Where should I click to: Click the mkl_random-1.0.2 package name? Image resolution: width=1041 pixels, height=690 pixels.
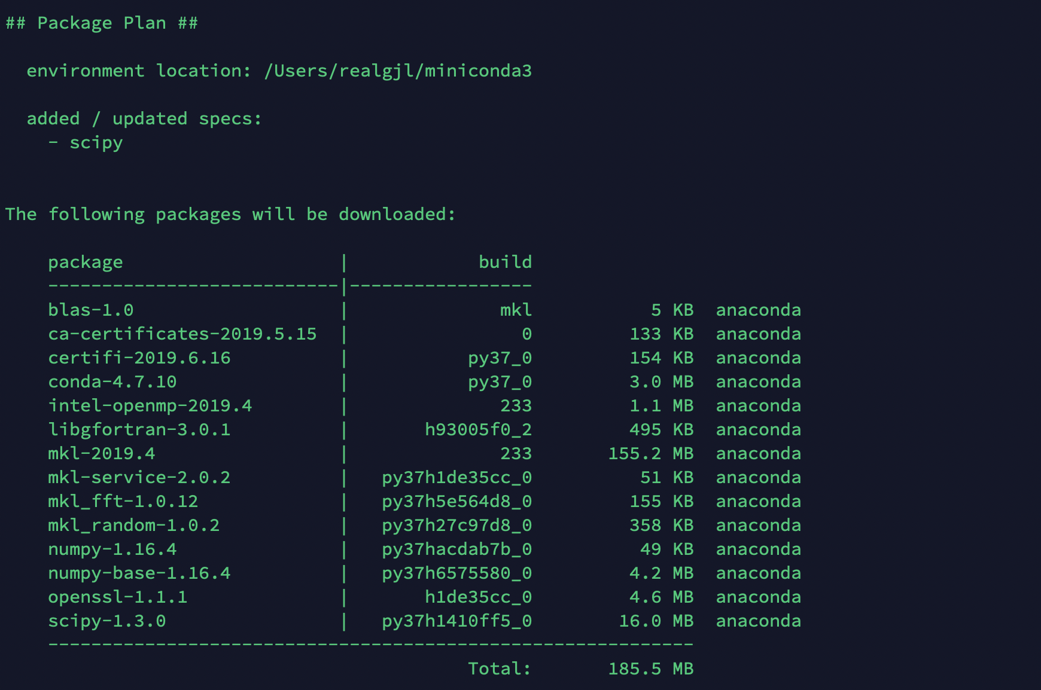click(x=134, y=526)
